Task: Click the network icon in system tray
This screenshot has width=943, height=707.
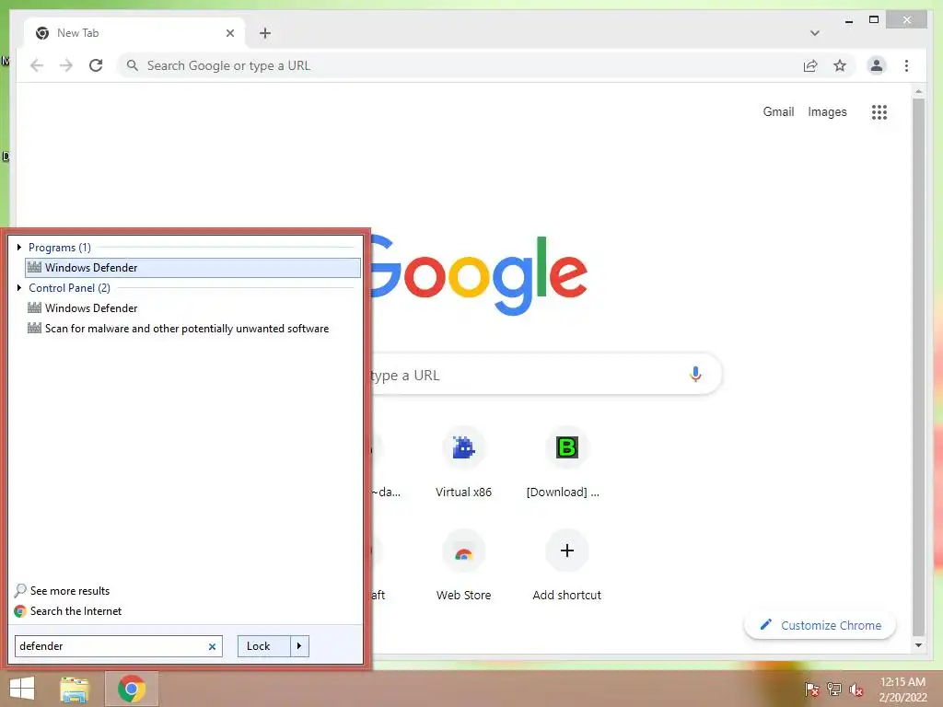Action: [x=834, y=690]
